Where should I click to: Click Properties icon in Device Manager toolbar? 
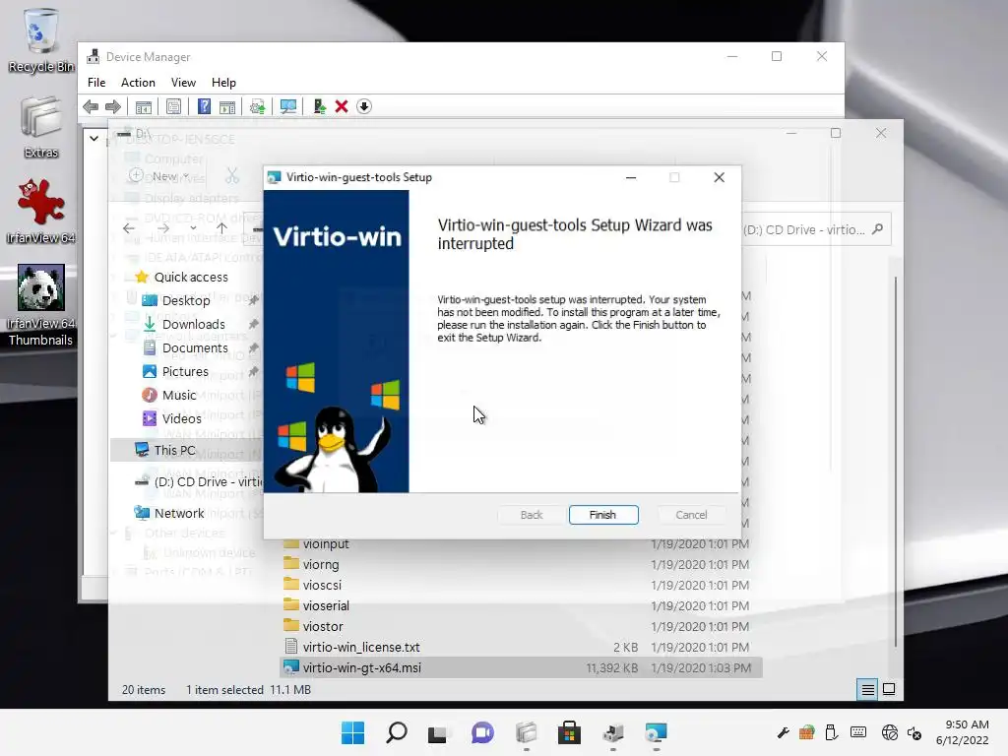coord(173,106)
